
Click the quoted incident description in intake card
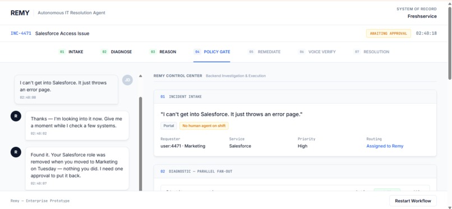click(232, 114)
